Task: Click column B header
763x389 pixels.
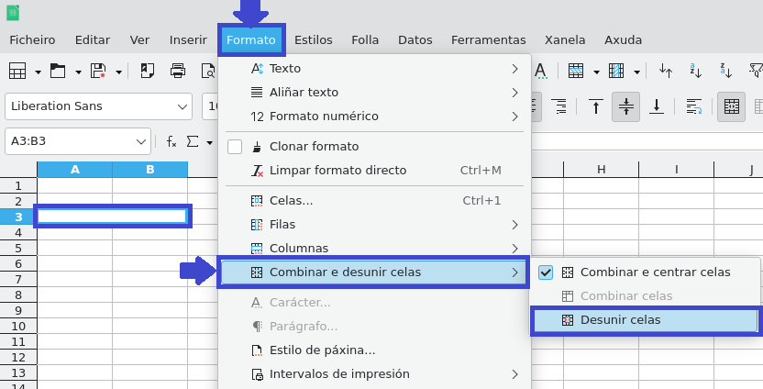Action: [149, 170]
